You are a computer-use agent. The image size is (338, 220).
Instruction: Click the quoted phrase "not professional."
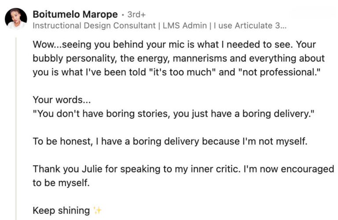279,72
